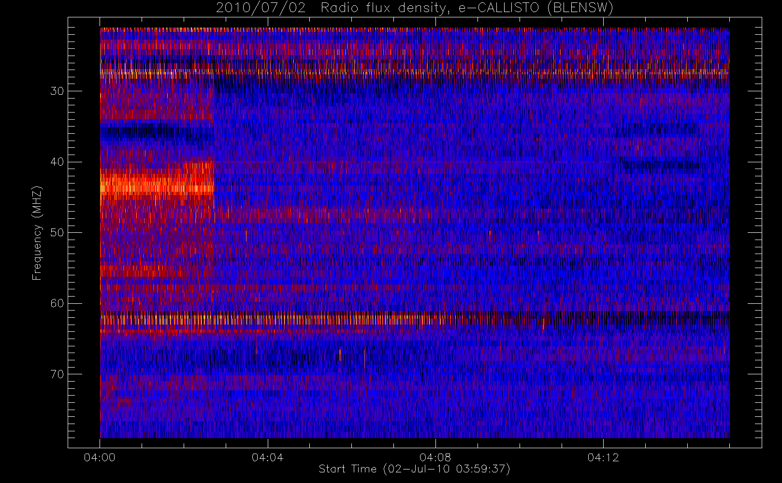The image size is (782, 483).
Task: Click the 50 frequency tick label
Action: 57,233
